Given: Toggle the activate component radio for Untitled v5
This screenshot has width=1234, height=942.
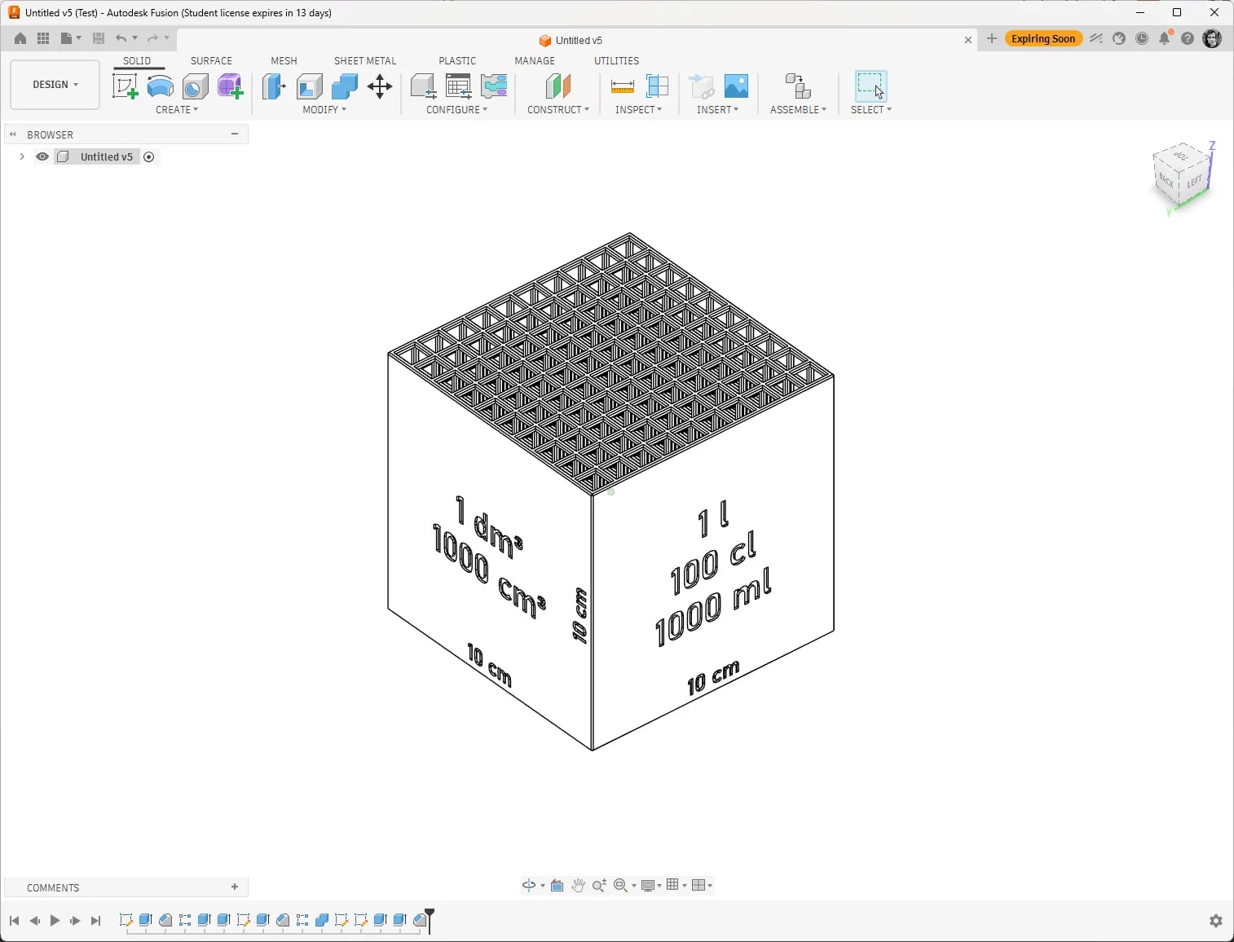Looking at the screenshot, I should tap(149, 156).
